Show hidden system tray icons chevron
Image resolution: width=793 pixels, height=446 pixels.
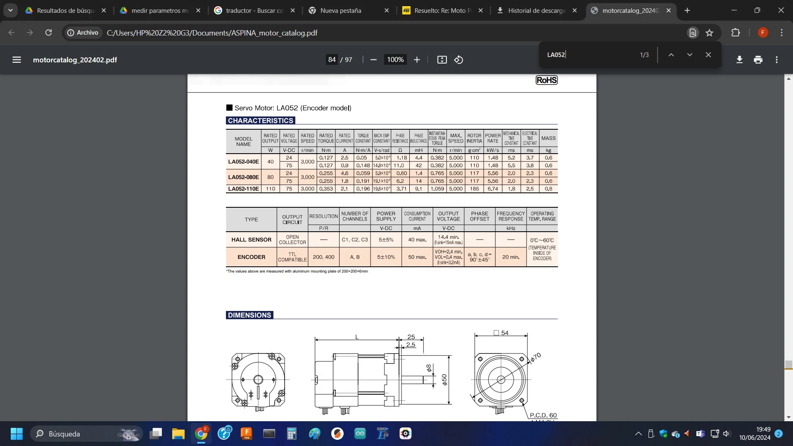[638, 434]
